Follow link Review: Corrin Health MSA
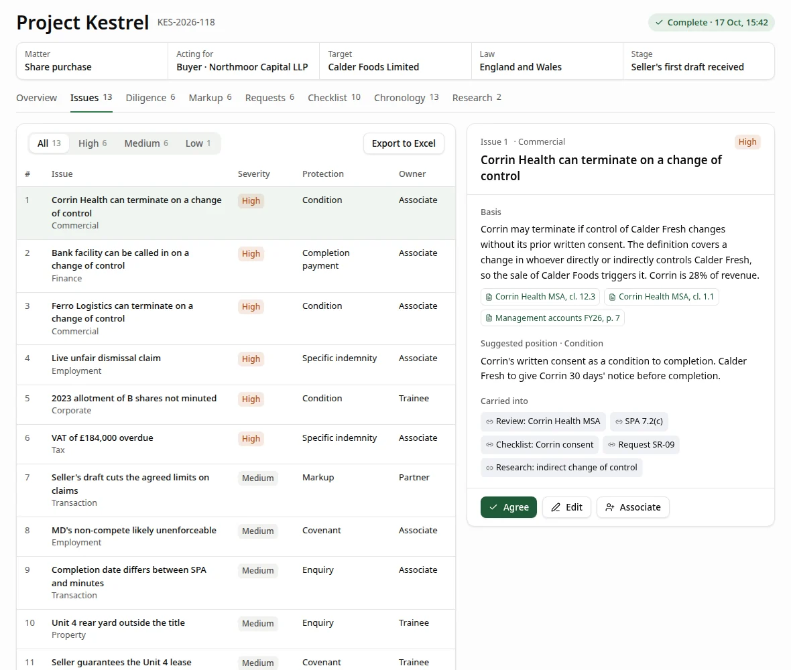Viewport: 791px width, 670px height. 543,421
